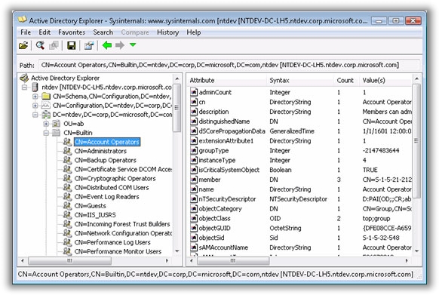439x295 pixels.
Task: Select the isCriticalSystemObject attribute row
Action: tap(300, 170)
